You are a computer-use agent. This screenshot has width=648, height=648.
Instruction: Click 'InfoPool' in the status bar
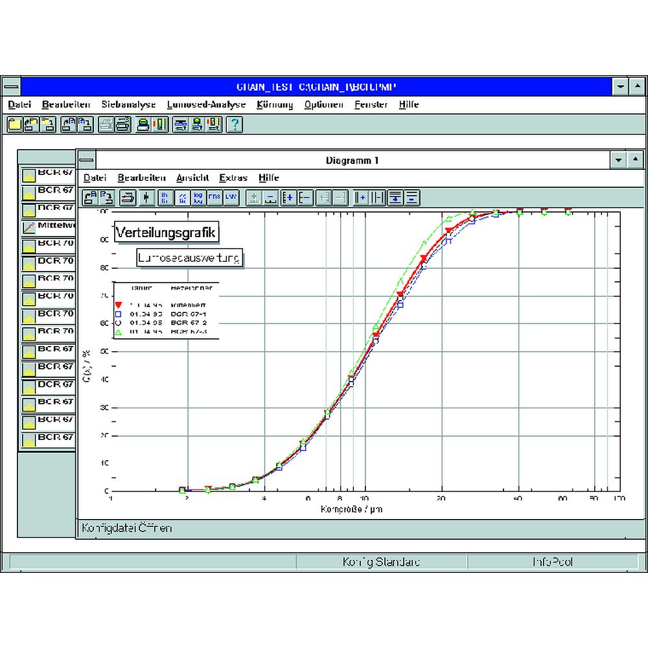click(x=552, y=562)
